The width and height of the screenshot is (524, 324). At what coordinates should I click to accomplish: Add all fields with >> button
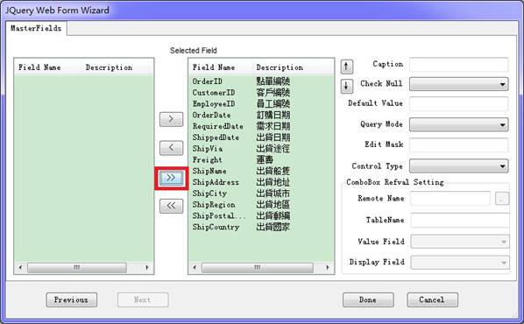coord(171,178)
